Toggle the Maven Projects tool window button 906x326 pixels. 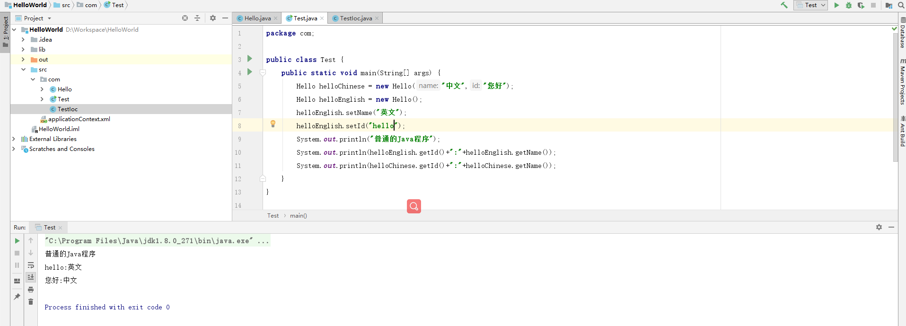902,81
